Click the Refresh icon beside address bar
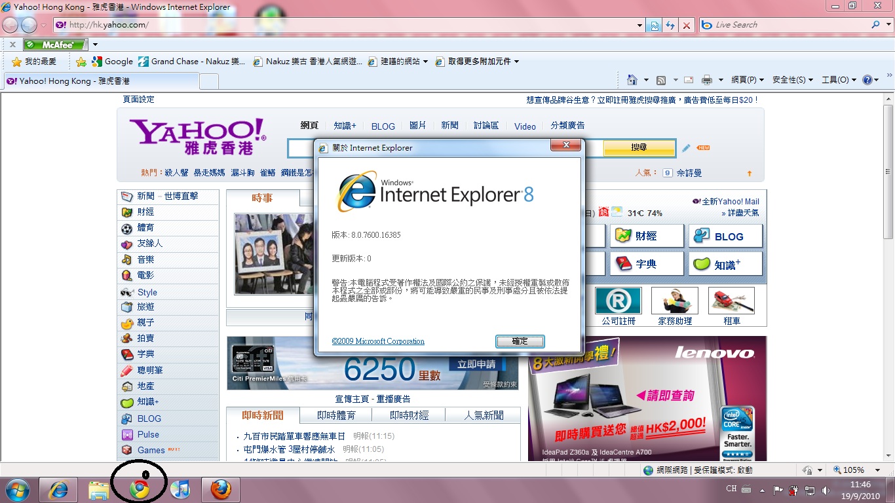The image size is (895, 503). point(670,25)
